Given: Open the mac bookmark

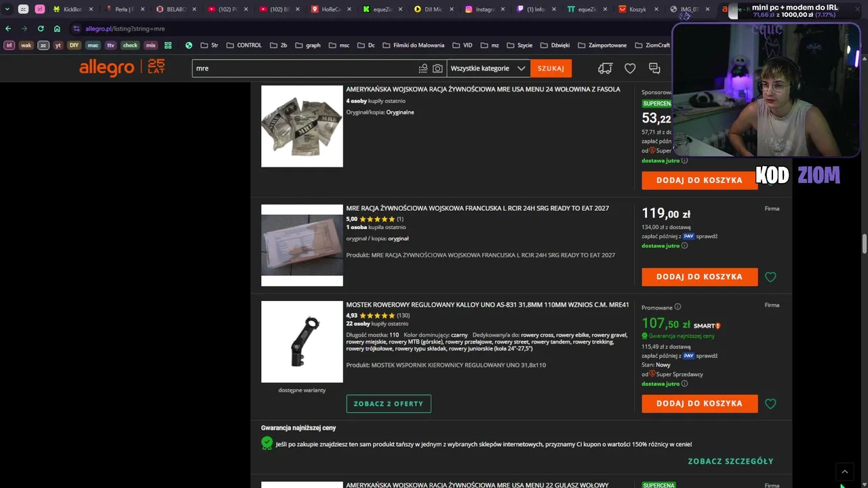Looking at the screenshot, I should point(93,45).
